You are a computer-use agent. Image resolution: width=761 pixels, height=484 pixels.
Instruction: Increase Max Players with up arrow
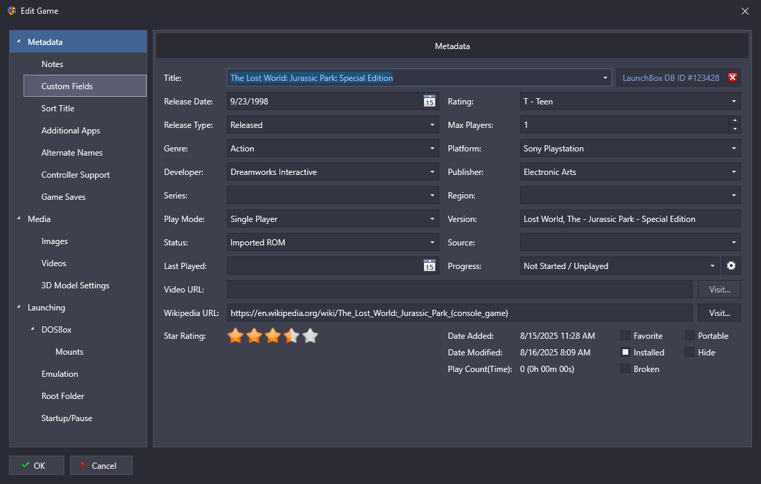coord(735,120)
